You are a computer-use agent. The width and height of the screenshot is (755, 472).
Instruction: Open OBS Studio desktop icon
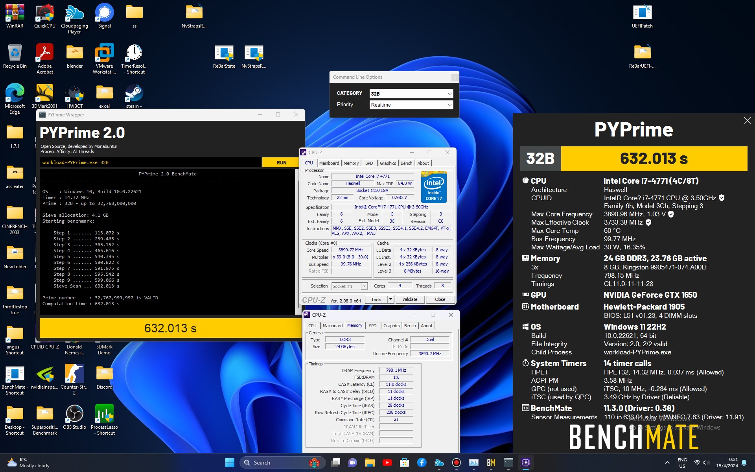(74, 417)
